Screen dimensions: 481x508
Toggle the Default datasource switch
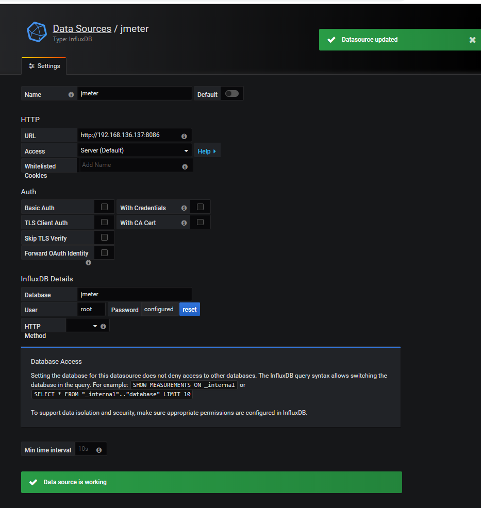(232, 94)
